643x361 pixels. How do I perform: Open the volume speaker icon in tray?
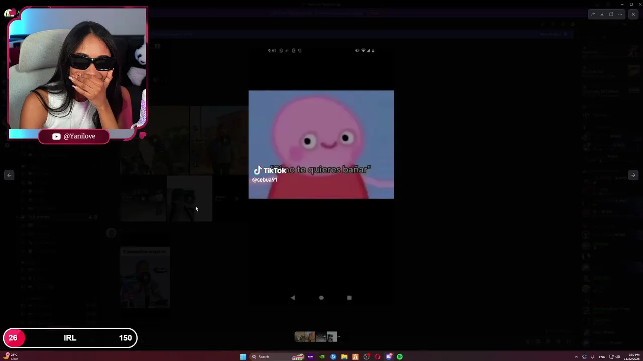pos(617,357)
